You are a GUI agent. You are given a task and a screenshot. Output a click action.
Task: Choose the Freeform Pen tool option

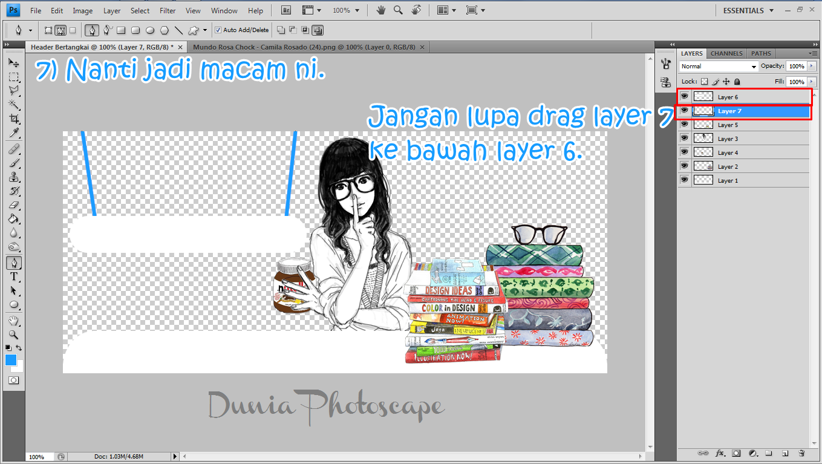(108, 30)
